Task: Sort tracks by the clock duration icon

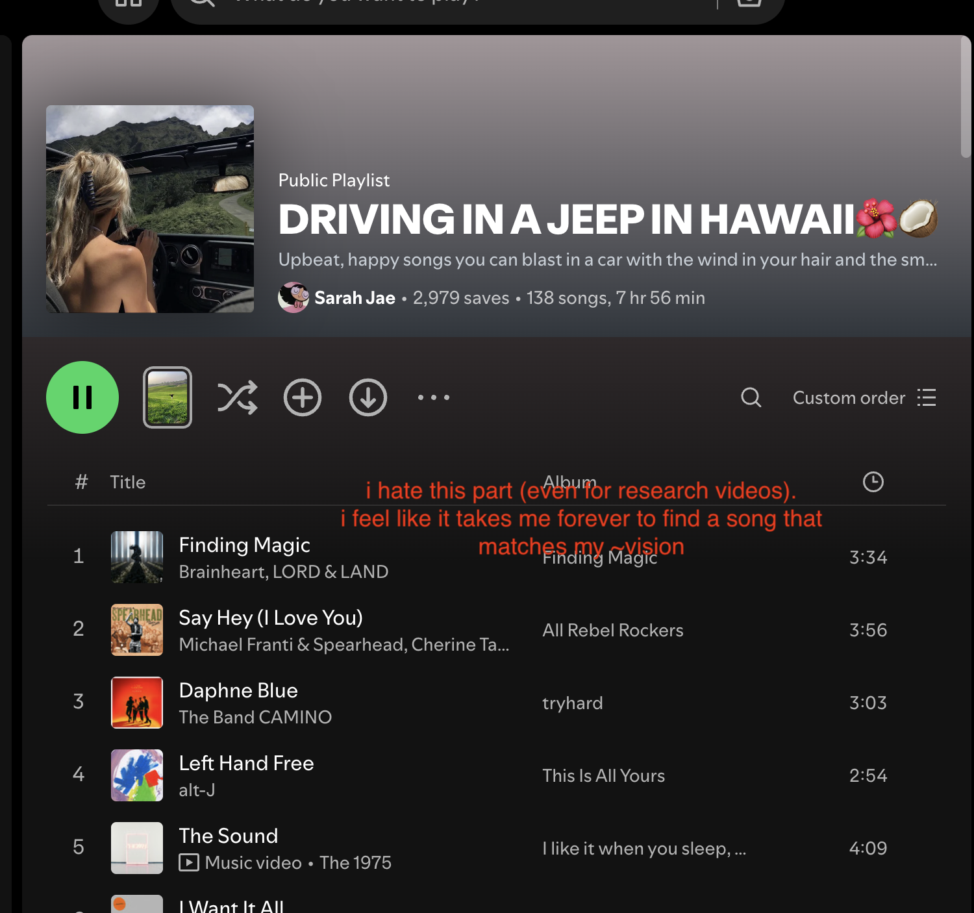Action: coord(873,482)
